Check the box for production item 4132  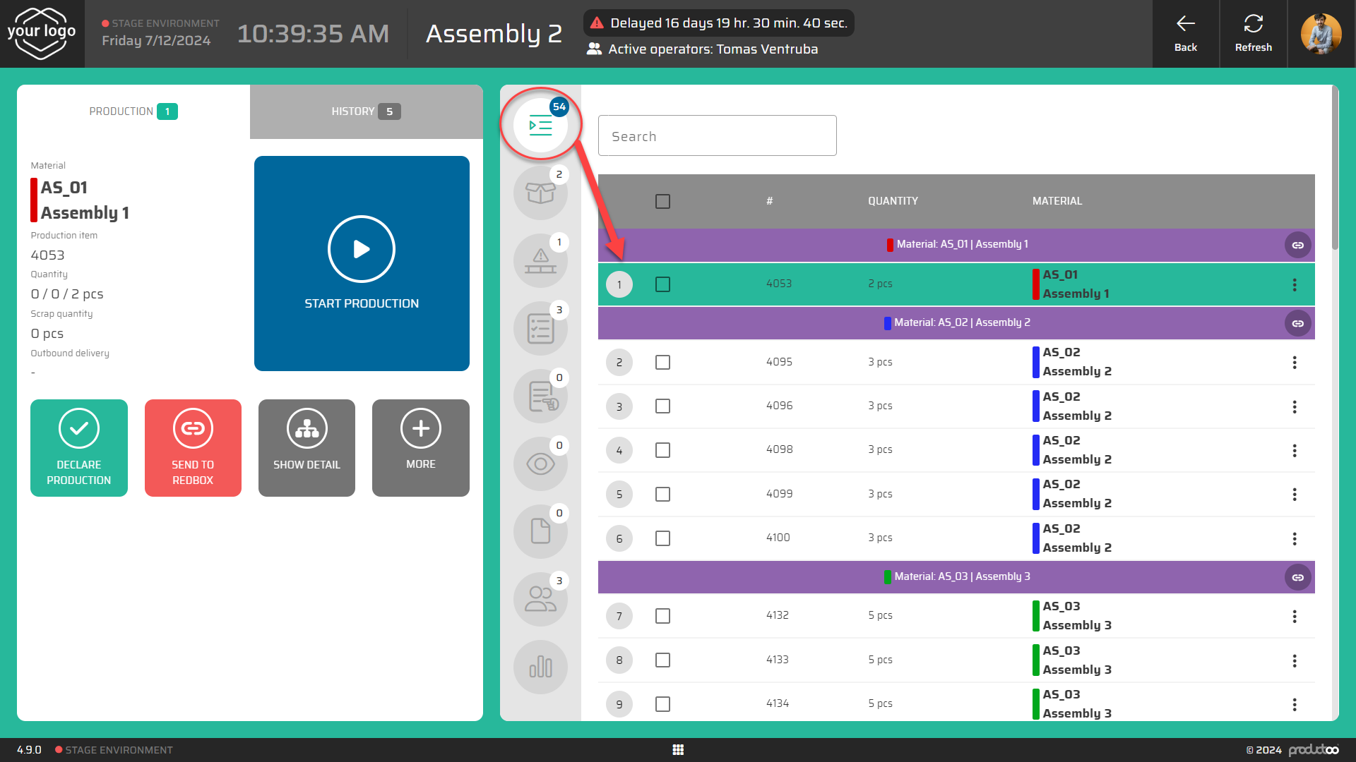pos(662,616)
